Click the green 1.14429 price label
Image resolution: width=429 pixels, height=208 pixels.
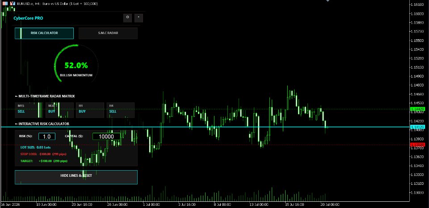(x=417, y=109)
